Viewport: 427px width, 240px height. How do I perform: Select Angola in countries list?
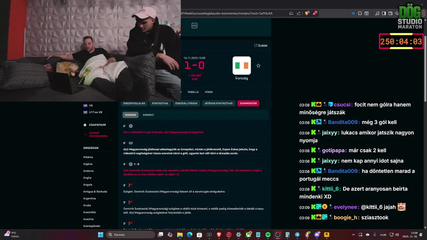point(87,185)
